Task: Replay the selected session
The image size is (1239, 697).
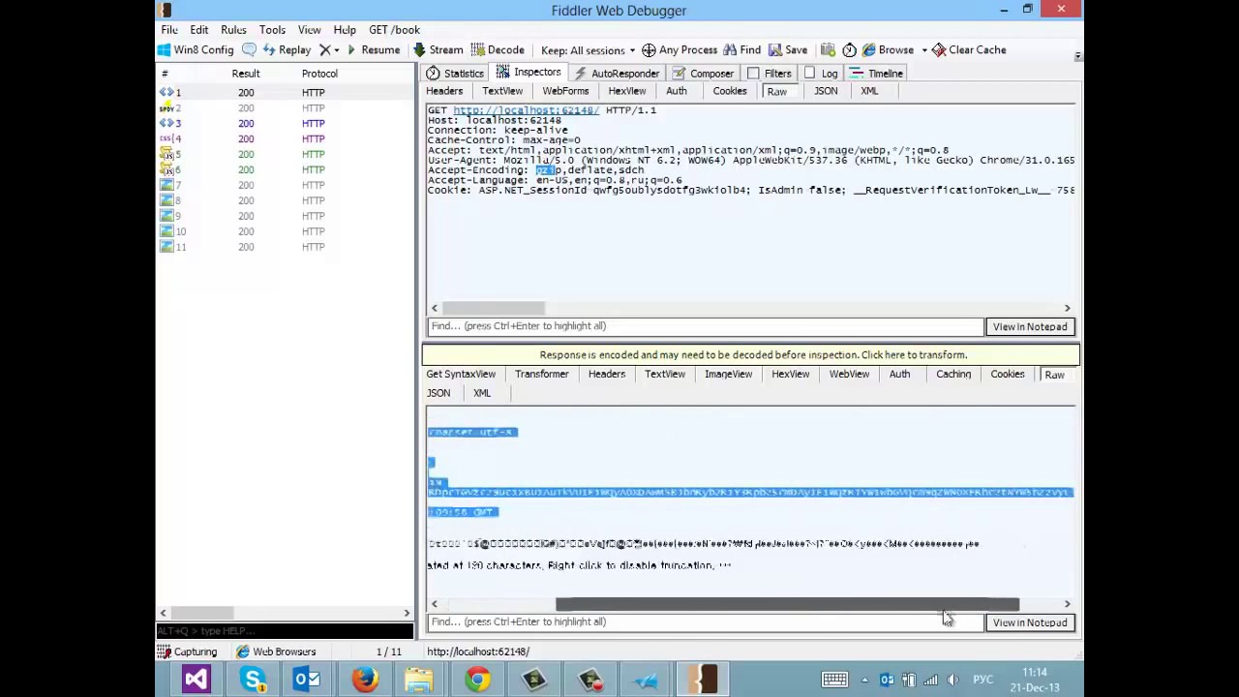Action: 287,50
